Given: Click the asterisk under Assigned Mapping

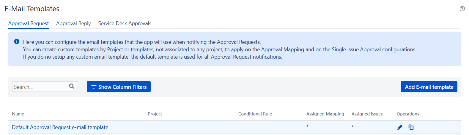Looking at the screenshot, I should pyautogui.click(x=307, y=127).
